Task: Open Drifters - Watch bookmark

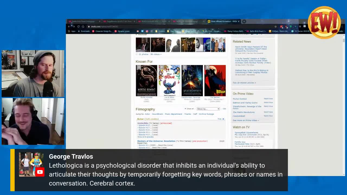Action: pyautogui.click(x=278, y=31)
